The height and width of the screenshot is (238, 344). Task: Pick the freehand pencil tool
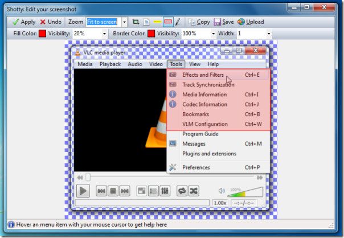[178, 22]
